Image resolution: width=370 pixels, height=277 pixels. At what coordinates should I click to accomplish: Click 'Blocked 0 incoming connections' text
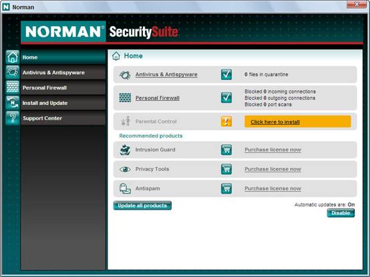click(x=280, y=91)
